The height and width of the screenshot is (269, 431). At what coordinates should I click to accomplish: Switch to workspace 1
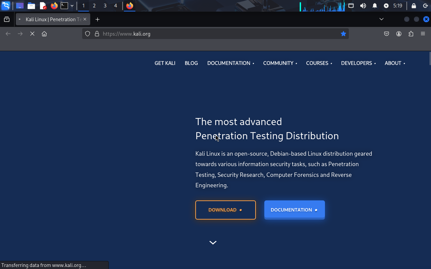coord(84,6)
